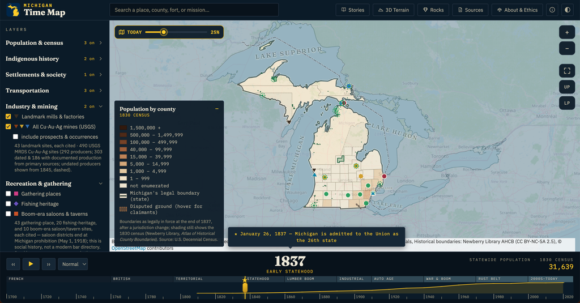
Task: Step back with the rewind control
Action: (x=14, y=264)
